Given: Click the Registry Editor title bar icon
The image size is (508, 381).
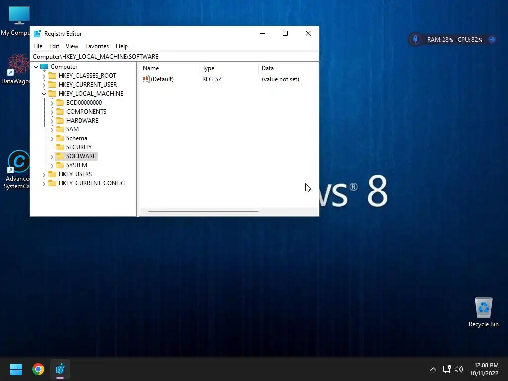Looking at the screenshot, I should [37, 33].
